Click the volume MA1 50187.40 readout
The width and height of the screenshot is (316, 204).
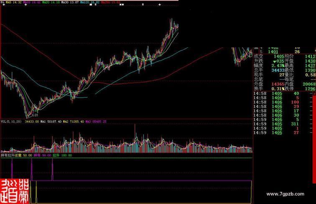[x=51, y=122]
